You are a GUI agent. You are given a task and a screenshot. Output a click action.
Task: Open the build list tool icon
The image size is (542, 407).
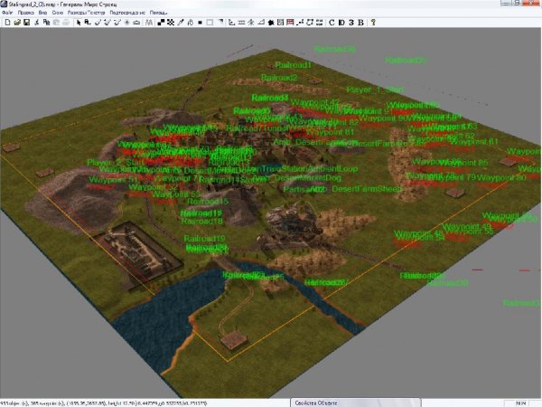tap(281, 23)
